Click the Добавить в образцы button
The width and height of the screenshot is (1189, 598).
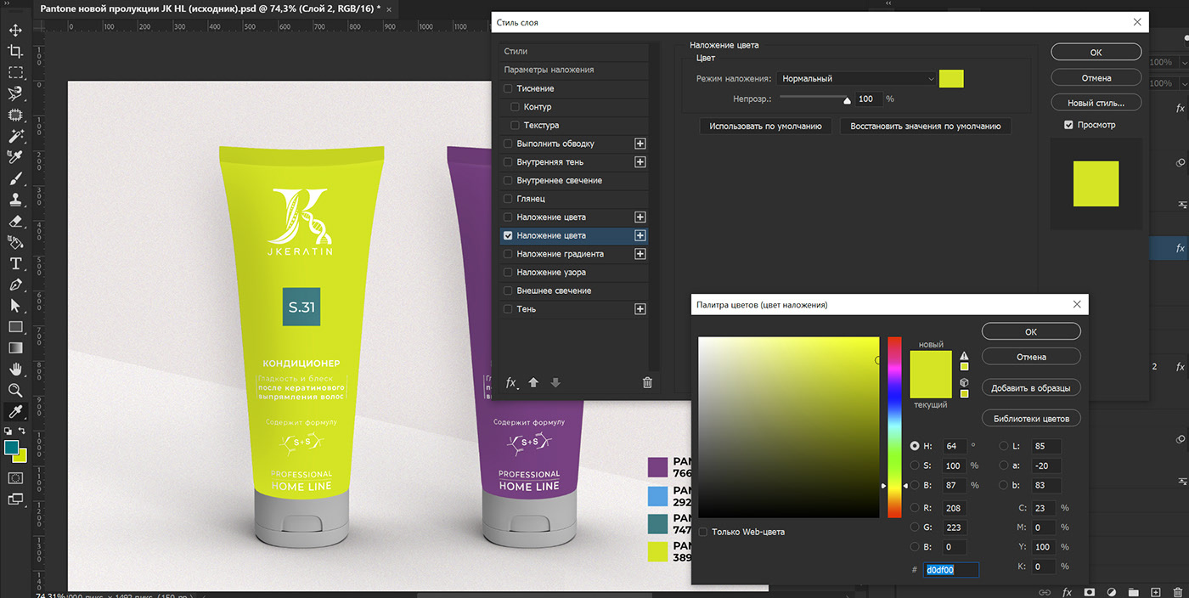[x=1031, y=388]
